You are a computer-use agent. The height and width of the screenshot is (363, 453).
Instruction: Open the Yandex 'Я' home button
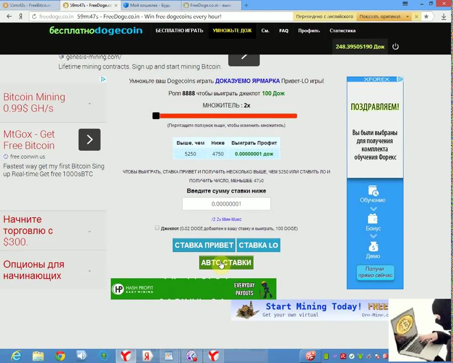[21, 17]
